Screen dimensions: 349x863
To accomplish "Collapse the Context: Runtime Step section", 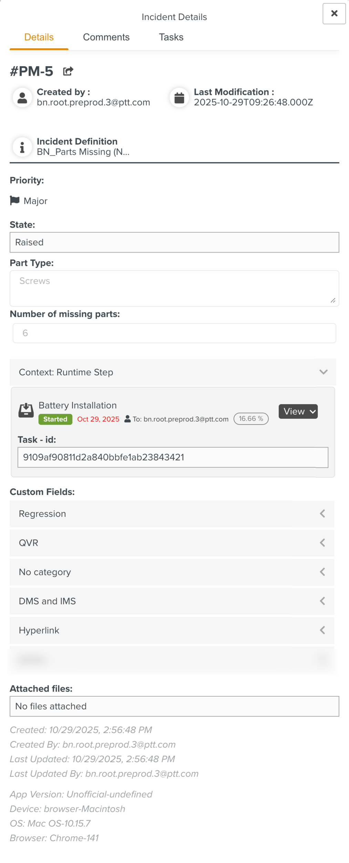I will [173, 372].
